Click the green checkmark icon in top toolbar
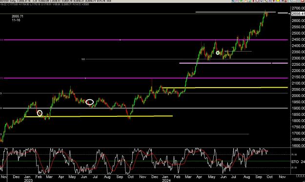 pyautogui.click(x=241, y=1)
